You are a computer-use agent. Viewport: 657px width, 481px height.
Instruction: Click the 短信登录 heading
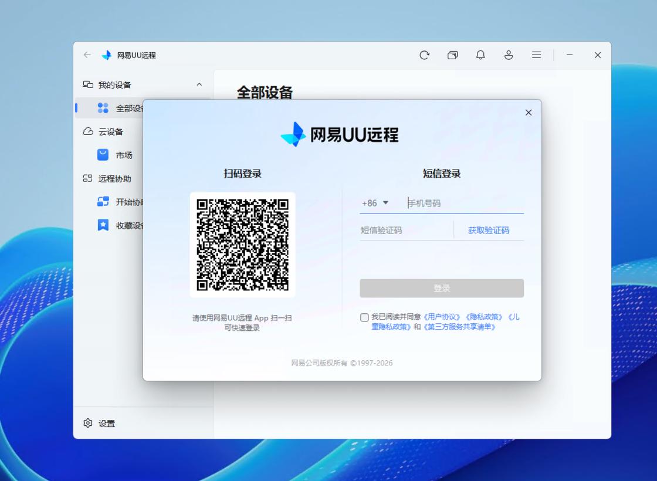[442, 174]
